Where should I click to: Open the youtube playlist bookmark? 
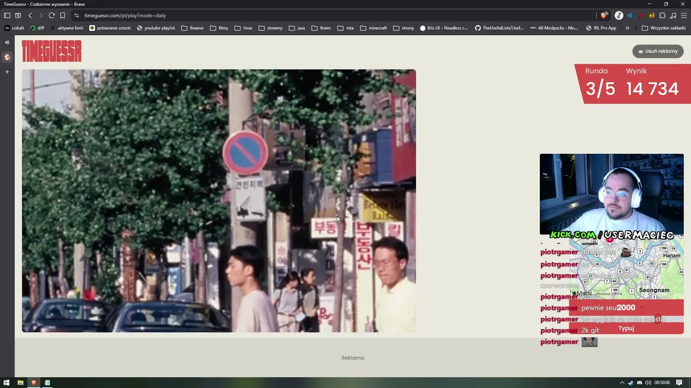tap(156, 28)
